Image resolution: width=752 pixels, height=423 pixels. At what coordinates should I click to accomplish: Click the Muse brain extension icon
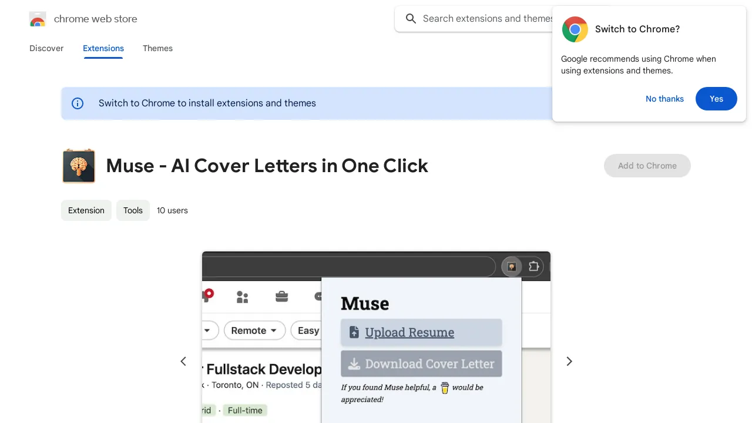pos(79,166)
